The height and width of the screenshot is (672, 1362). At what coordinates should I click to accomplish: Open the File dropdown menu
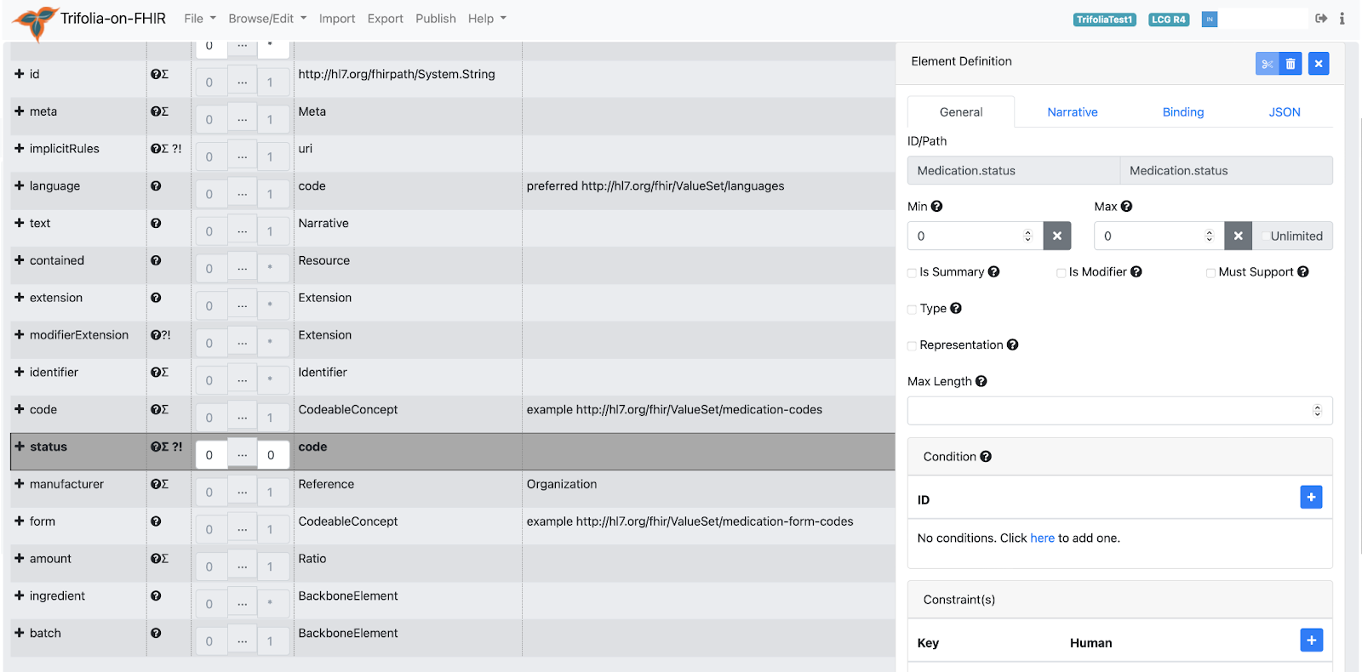pyautogui.click(x=200, y=19)
